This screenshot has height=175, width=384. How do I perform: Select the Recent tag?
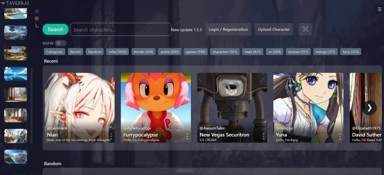click(x=75, y=52)
